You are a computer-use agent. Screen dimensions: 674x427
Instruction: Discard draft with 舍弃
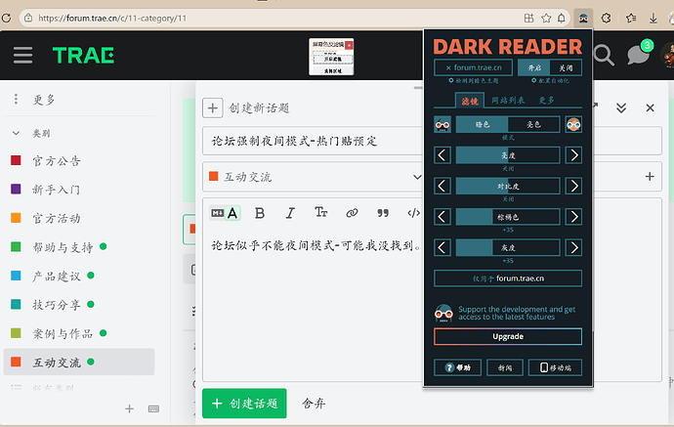pyautogui.click(x=314, y=404)
